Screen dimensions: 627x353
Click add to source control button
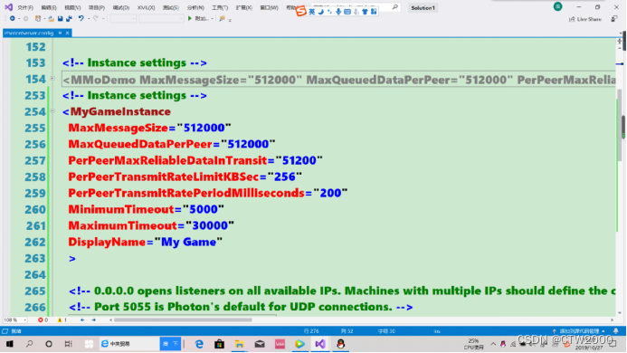click(x=578, y=331)
